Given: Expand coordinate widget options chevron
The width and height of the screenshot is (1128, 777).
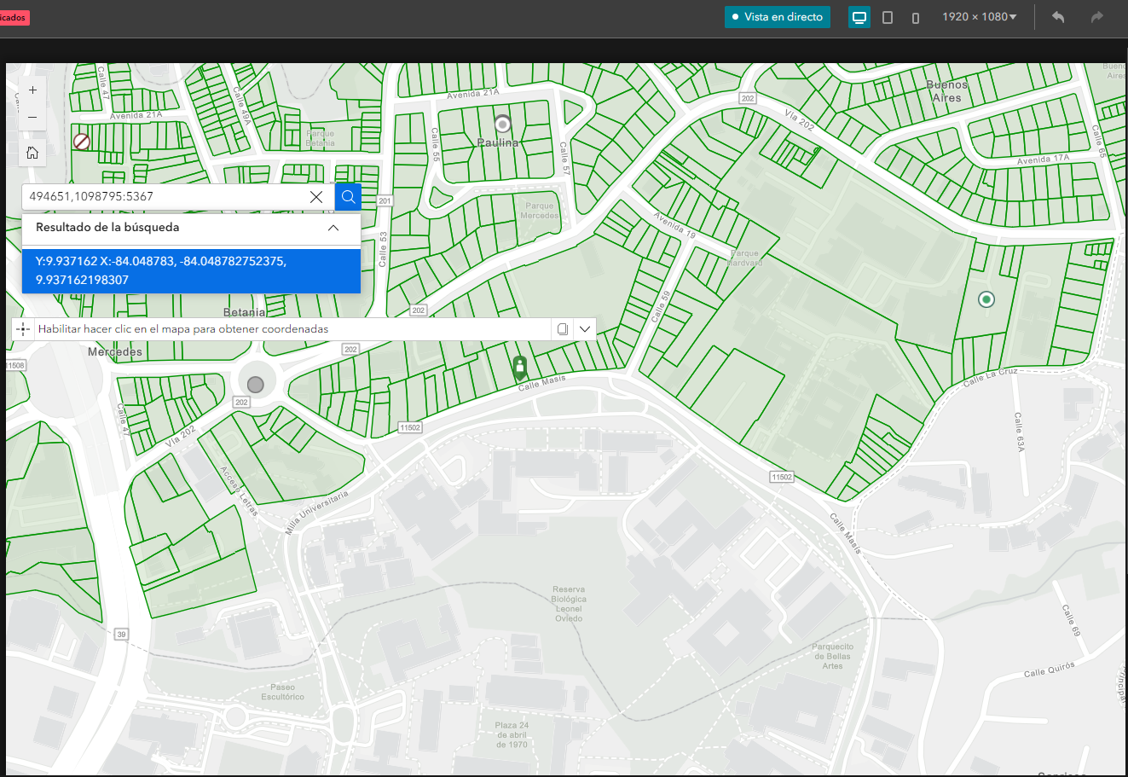Looking at the screenshot, I should 585,329.
